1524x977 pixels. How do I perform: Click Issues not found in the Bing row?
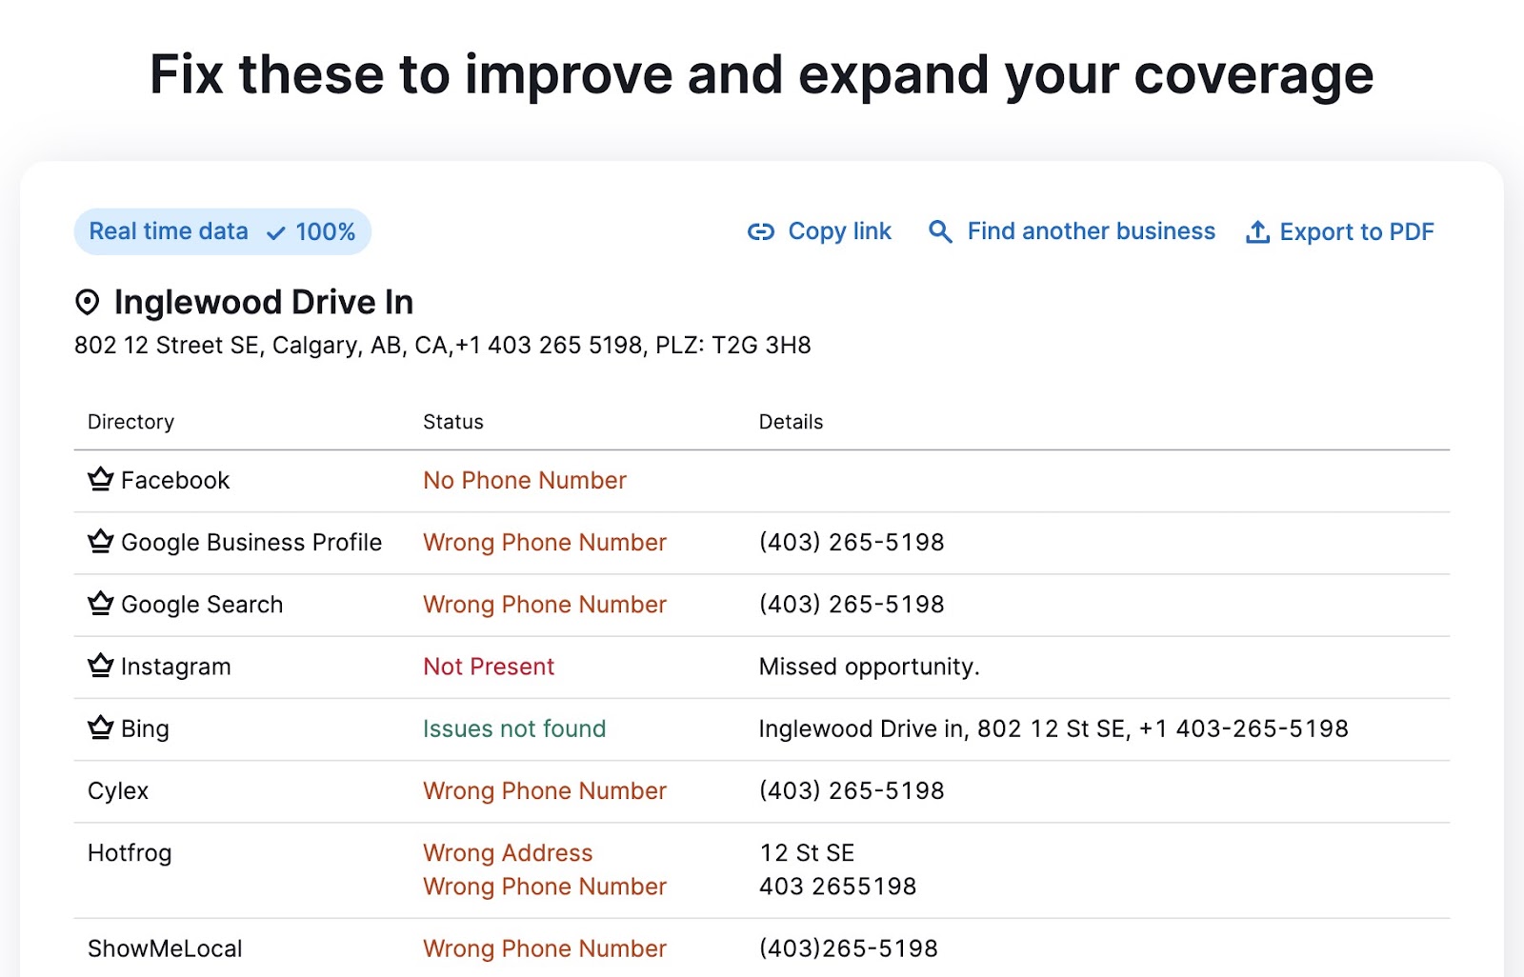pos(514,728)
